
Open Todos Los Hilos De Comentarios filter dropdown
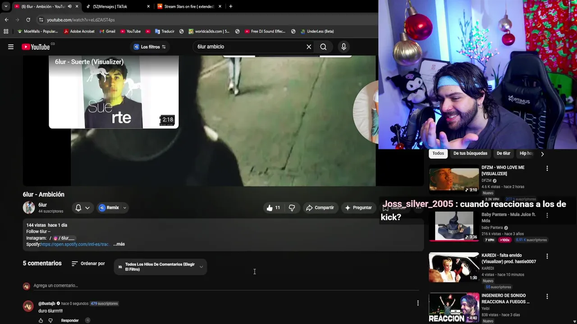pyautogui.click(x=160, y=267)
